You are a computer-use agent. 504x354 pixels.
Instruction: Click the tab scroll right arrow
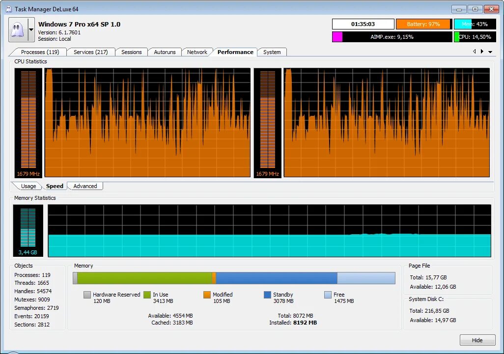(482, 52)
